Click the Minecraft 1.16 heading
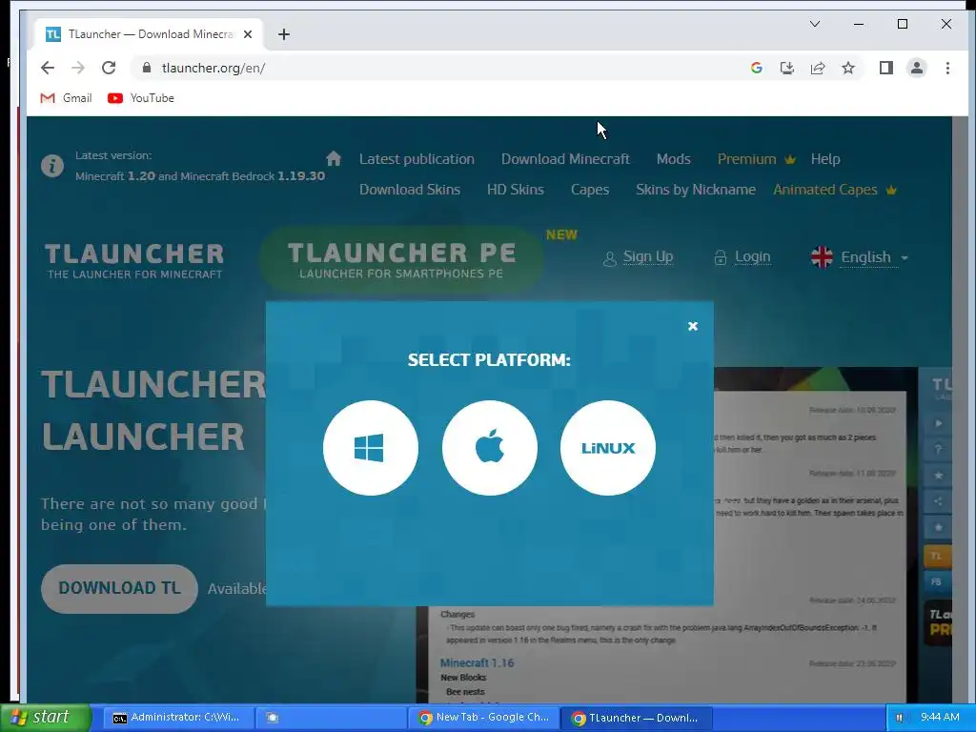Viewport: 976px width, 732px height. [x=477, y=663]
